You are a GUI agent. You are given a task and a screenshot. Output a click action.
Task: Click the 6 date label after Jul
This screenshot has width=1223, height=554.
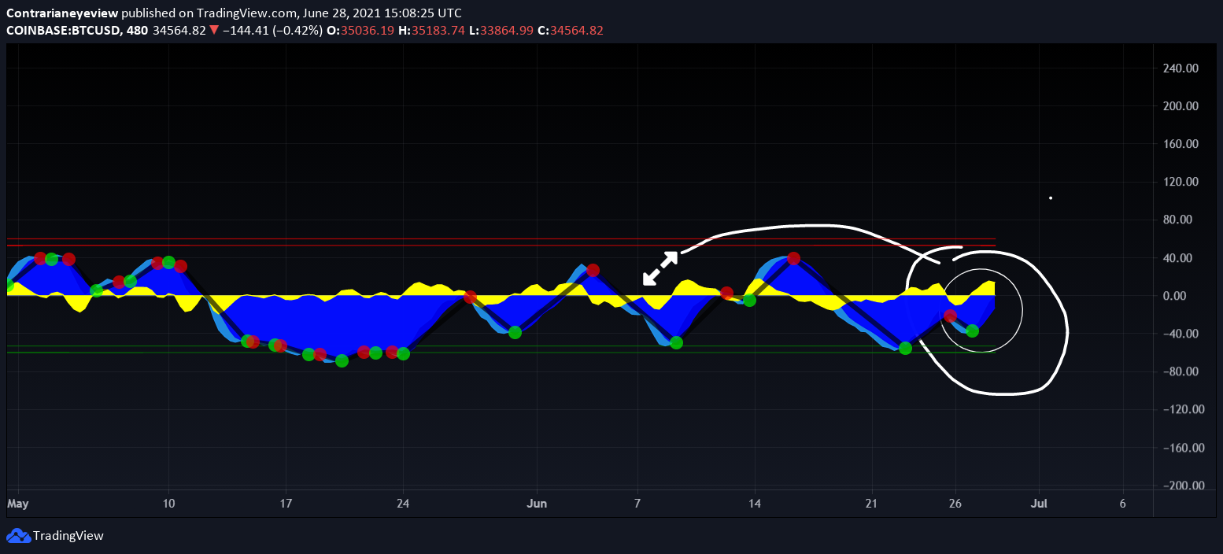coord(1123,504)
